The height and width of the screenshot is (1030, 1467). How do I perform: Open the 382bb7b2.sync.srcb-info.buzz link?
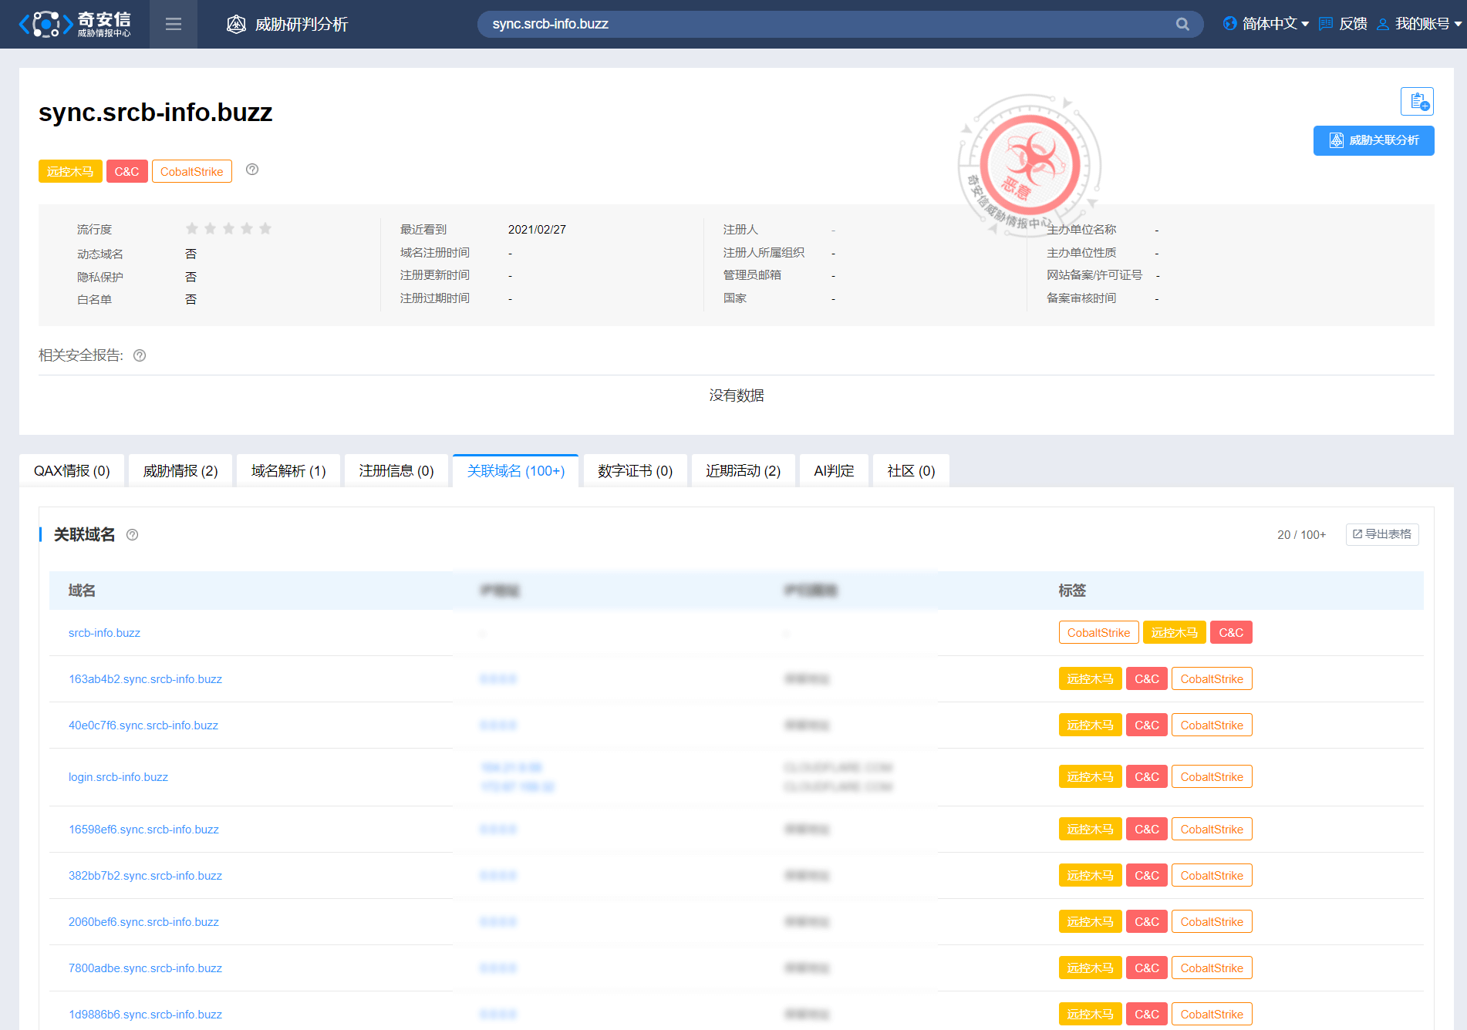(145, 876)
